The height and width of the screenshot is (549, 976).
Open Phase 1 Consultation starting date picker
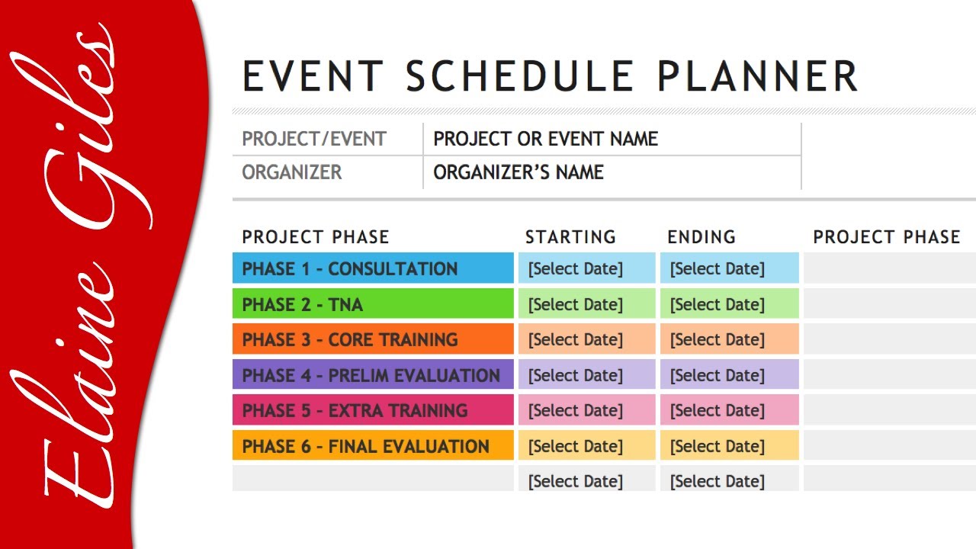(x=586, y=268)
